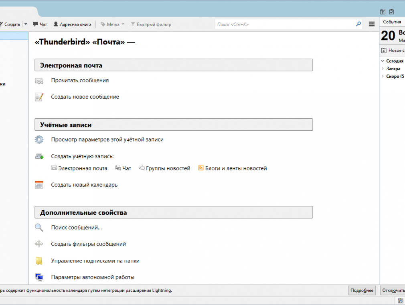This screenshot has width=405, height=305.
Task: Click the Дополнительные свойства section header
Action: [x=174, y=212]
